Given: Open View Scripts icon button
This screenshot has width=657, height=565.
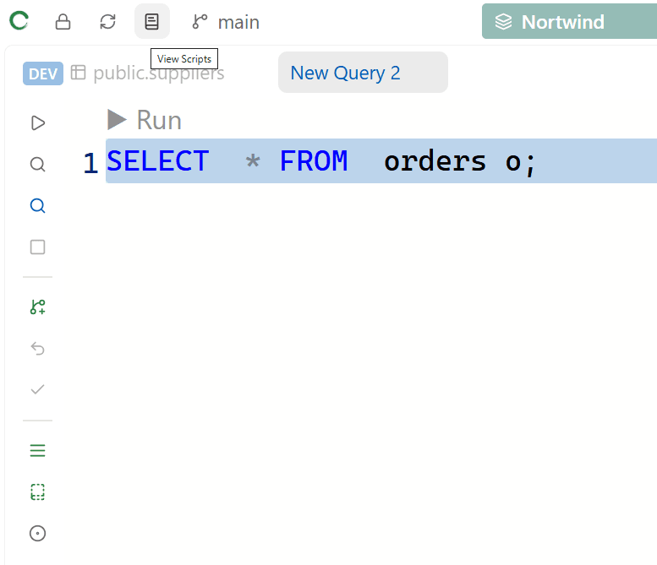Looking at the screenshot, I should click(x=151, y=21).
